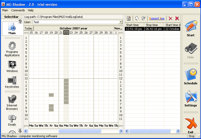Open the Keystrokes log section
This screenshot has width=201, height=139.
click(12, 82)
